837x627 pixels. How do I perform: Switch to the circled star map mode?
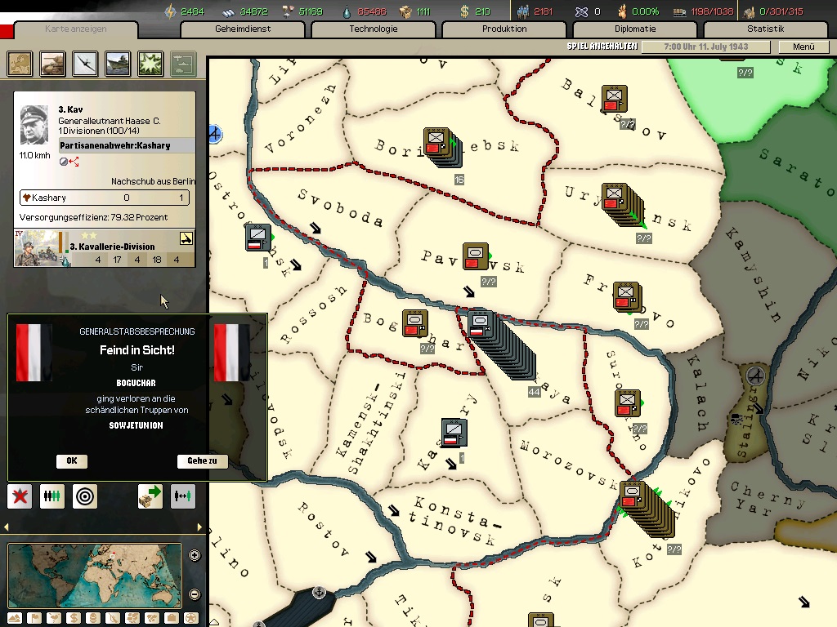(191, 618)
